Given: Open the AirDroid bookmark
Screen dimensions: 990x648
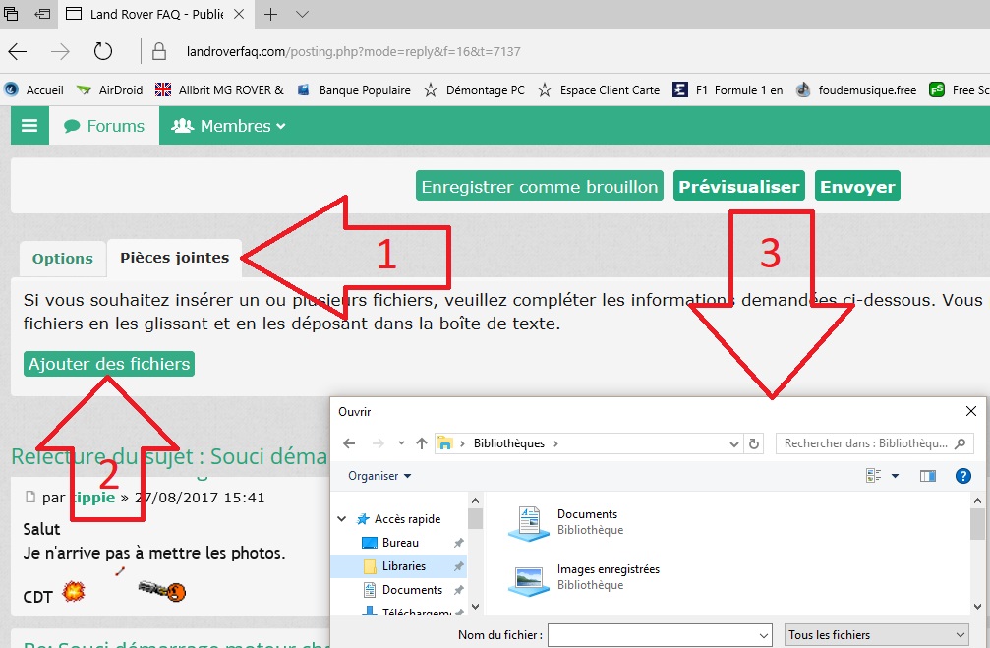Looking at the screenshot, I should point(109,89).
